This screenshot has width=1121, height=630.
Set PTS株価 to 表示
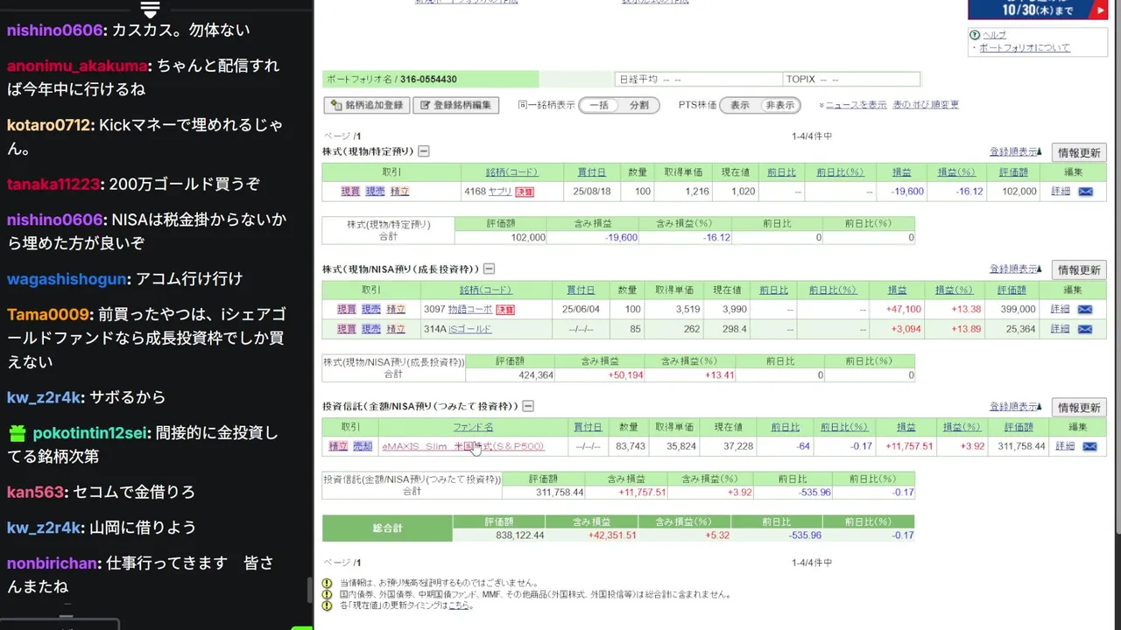pyautogui.click(x=740, y=105)
